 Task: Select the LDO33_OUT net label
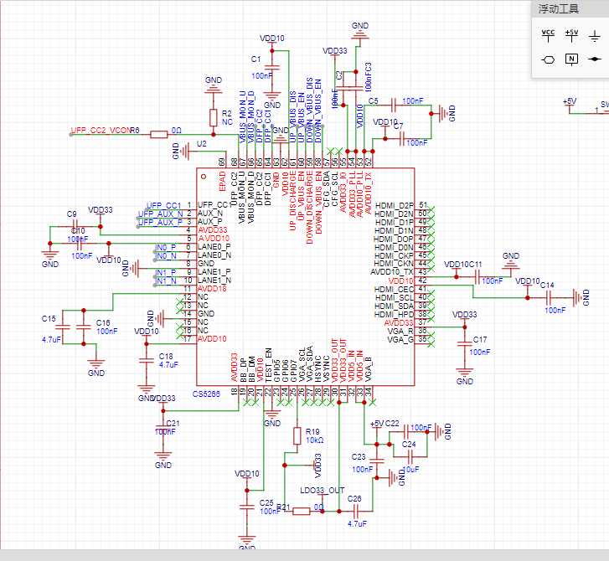click(x=323, y=491)
